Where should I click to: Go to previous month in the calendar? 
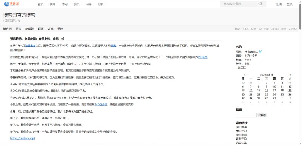pos(245,75)
